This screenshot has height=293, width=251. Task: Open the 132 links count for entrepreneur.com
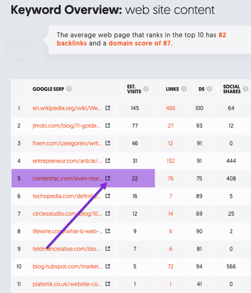[170, 161]
